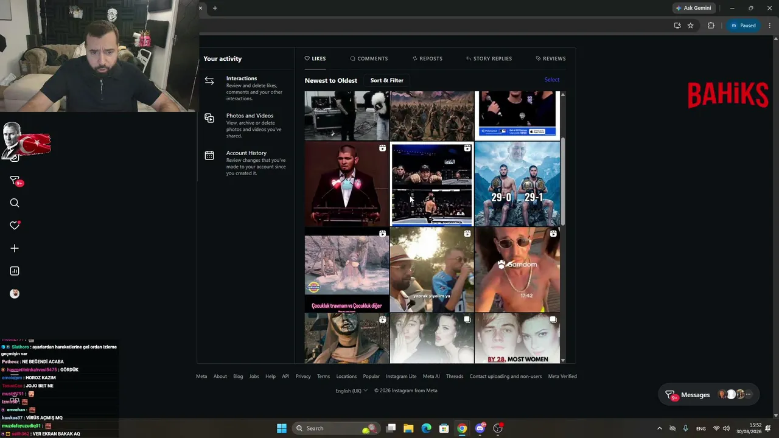Image resolution: width=779 pixels, height=438 pixels.
Task: Switch to the Comments tab
Action: click(x=369, y=58)
